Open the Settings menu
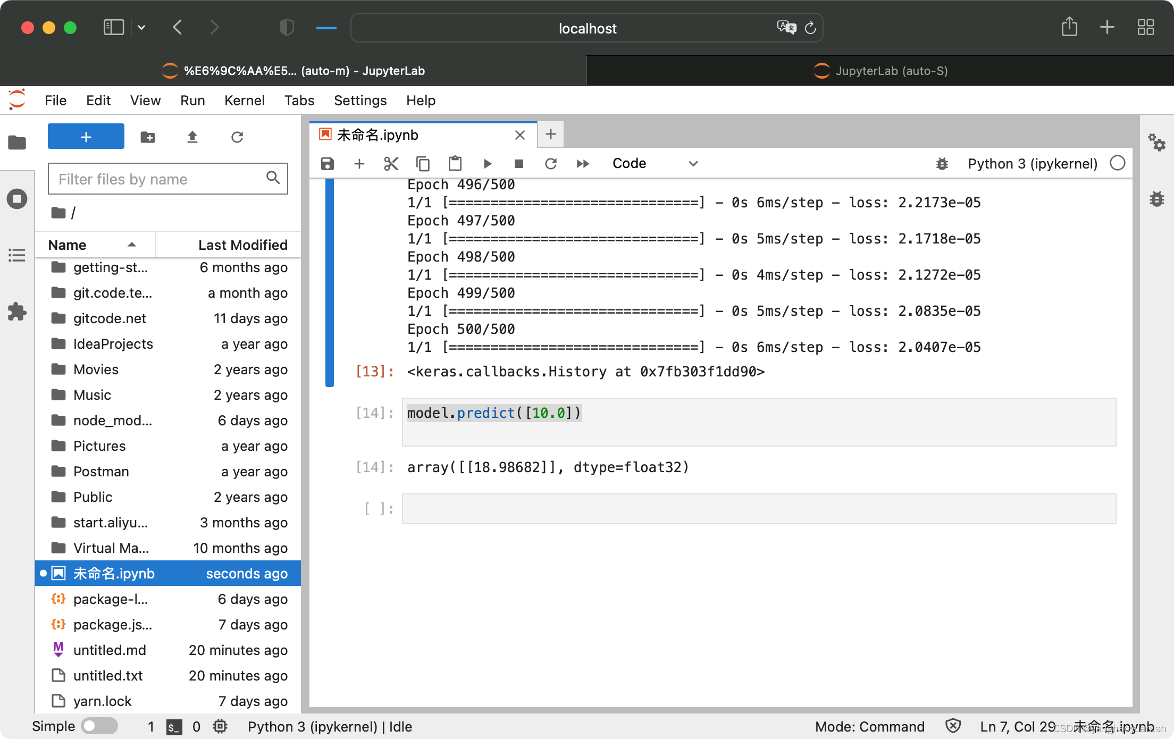 [x=360, y=100]
